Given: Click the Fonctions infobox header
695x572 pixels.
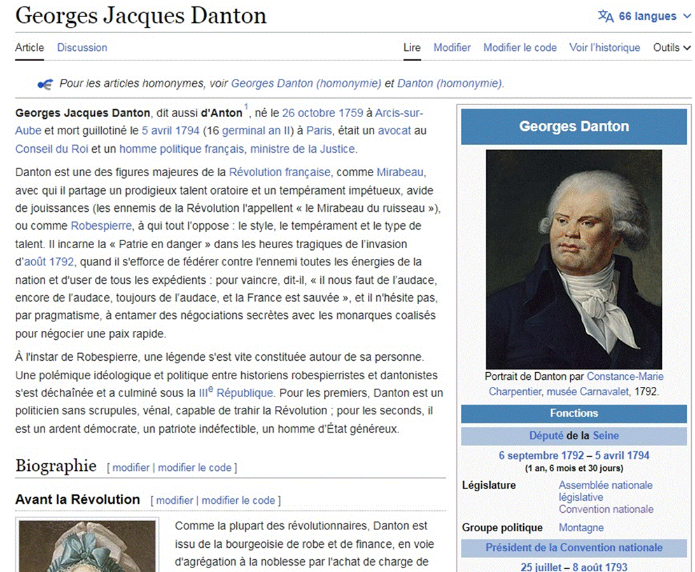Looking at the screenshot, I should pos(574,413).
